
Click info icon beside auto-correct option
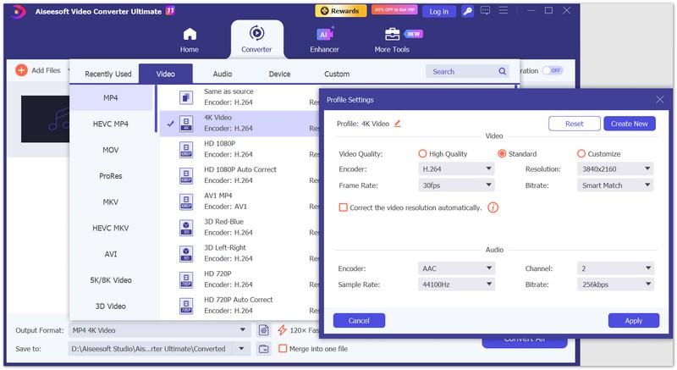click(x=493, y=207)
